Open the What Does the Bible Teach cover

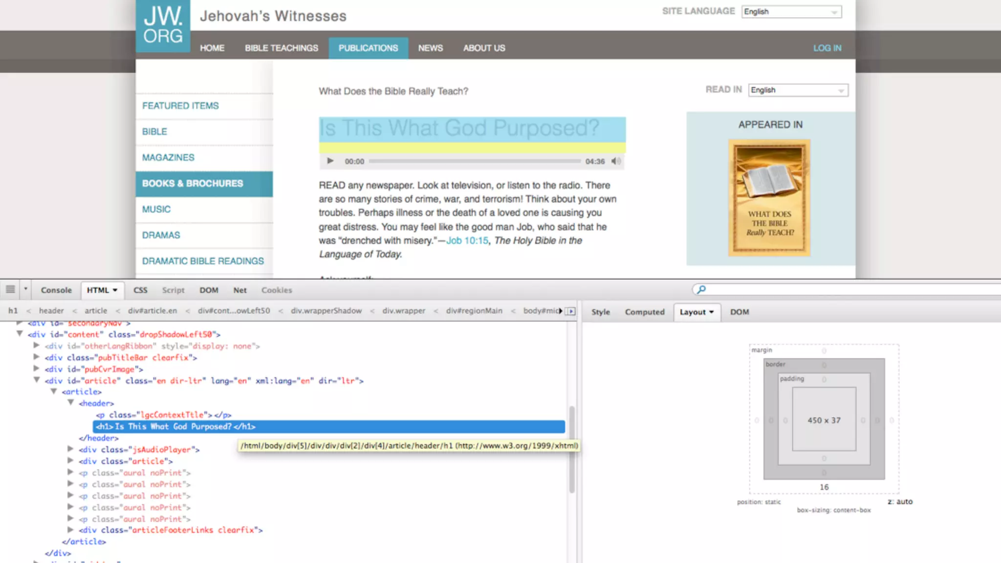click(x=769, y=197)
